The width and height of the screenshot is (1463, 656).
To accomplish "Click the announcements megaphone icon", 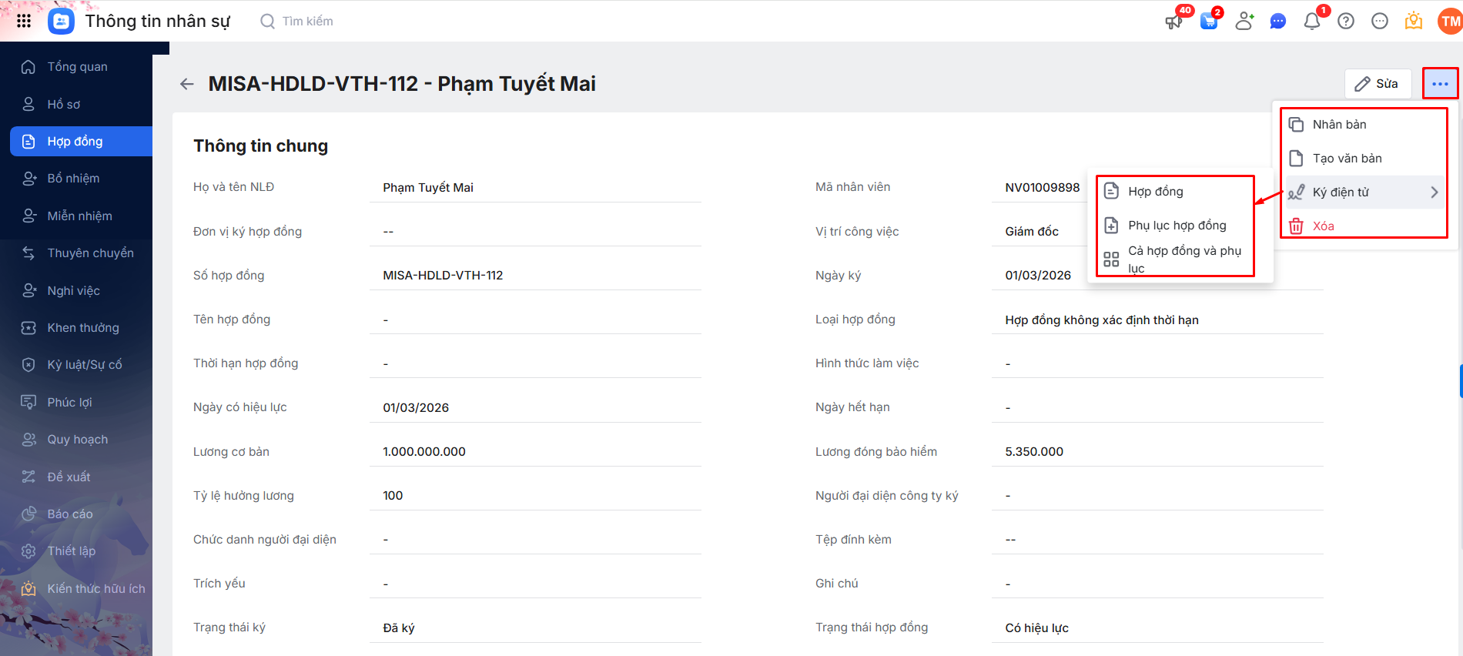I will [1174, 21].
